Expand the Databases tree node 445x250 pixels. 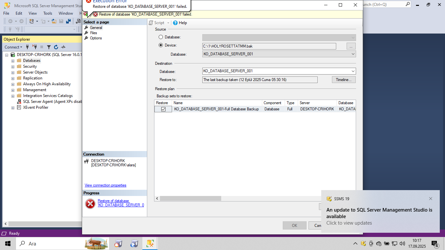(x=13, y=61)
